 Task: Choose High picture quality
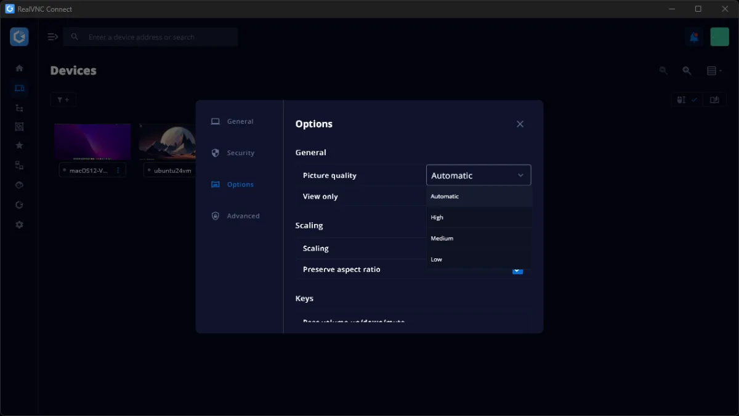[x=479, y=217]
